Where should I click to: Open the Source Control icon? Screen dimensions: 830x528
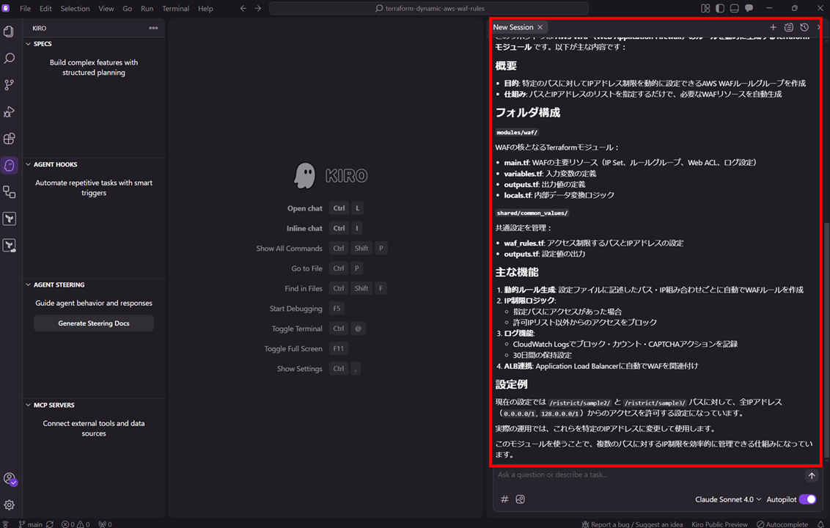pos(9,85)
